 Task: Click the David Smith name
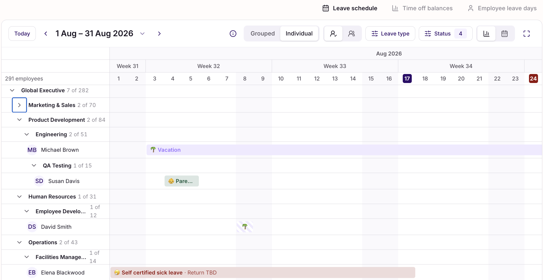[56, 227]
